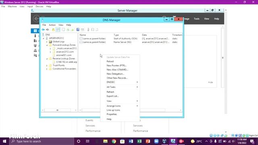
Task: Select the Name Server (NS) record row
Action: pyautogui.click(x=131, y=42)
